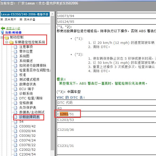156x156 pixels.
Task: Open the 注意事项 page
Action: point(26,47)
